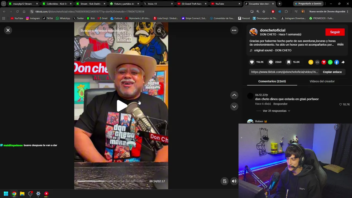
Task: Open comments via the speech bubble icon
Action: 271,62
